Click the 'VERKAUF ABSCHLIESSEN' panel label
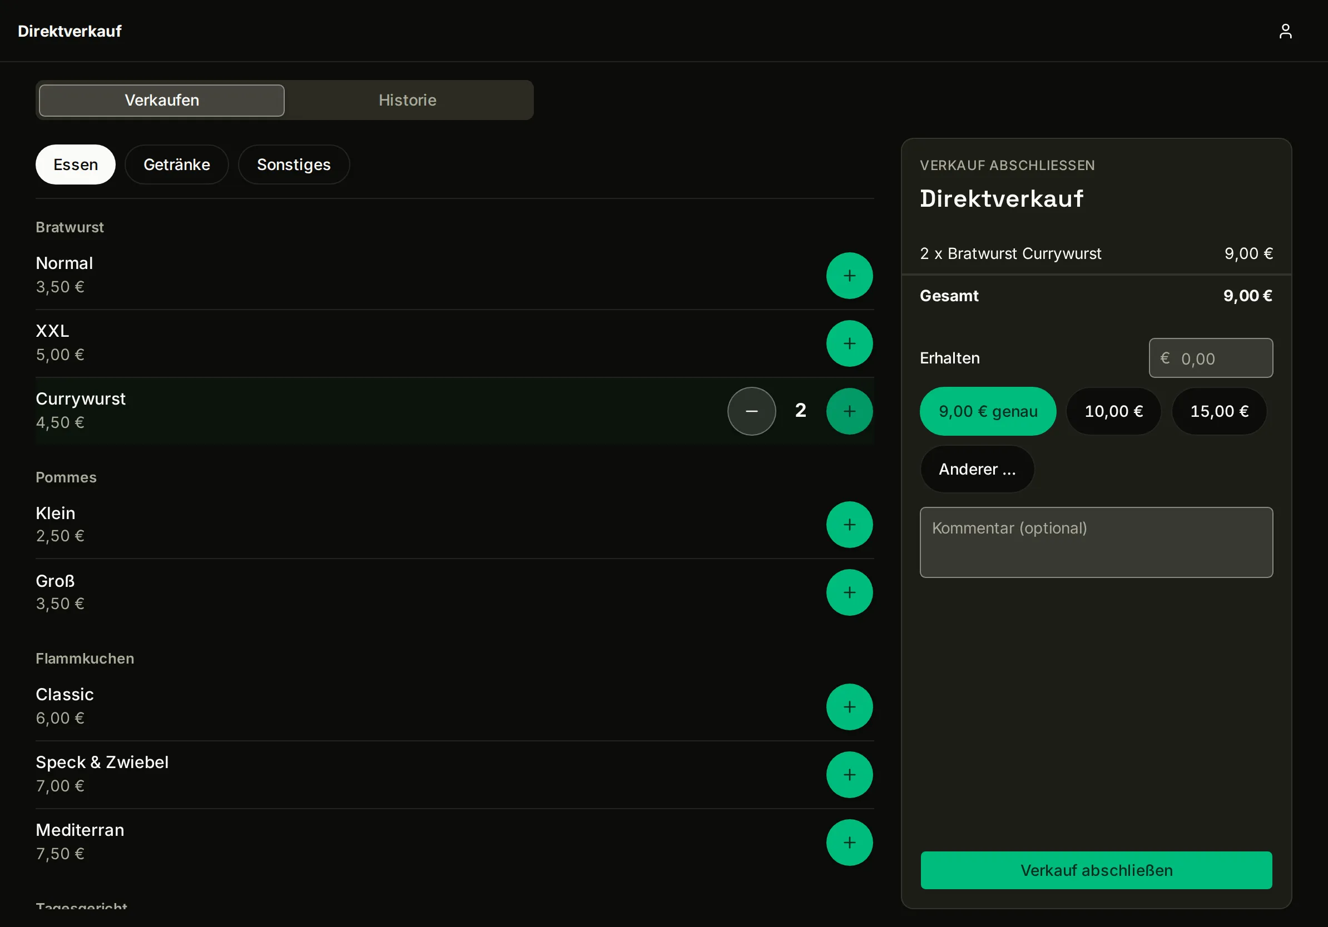Screen dimensions: 1328x927 (1007, 165)
